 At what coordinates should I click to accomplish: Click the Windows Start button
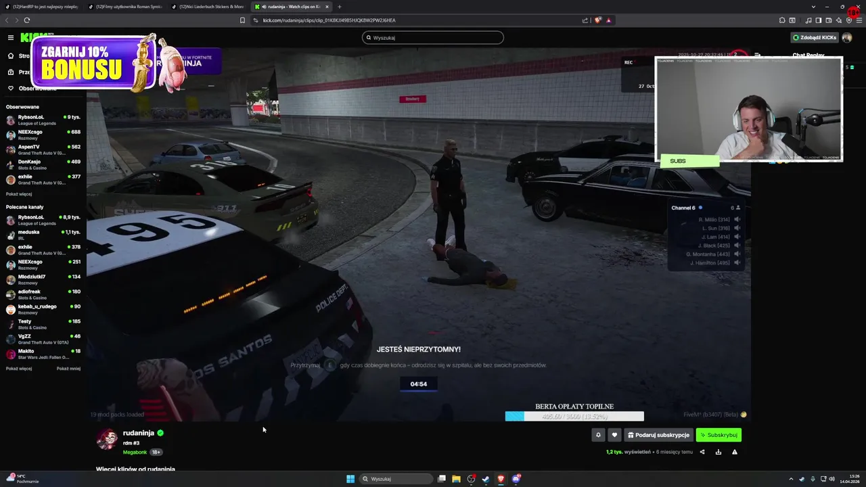[350, 479]
